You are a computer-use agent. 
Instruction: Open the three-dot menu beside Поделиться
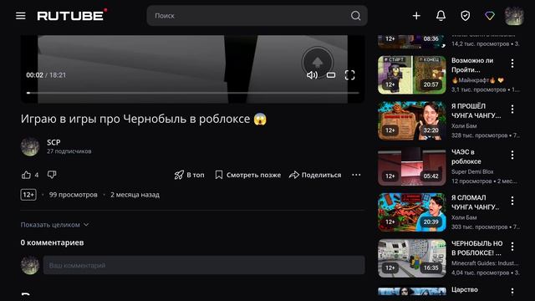tap(356, 175)
